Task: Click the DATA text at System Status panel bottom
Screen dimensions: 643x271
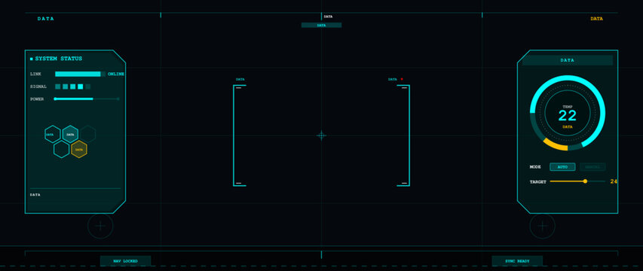Action: [x=35, y=195]
